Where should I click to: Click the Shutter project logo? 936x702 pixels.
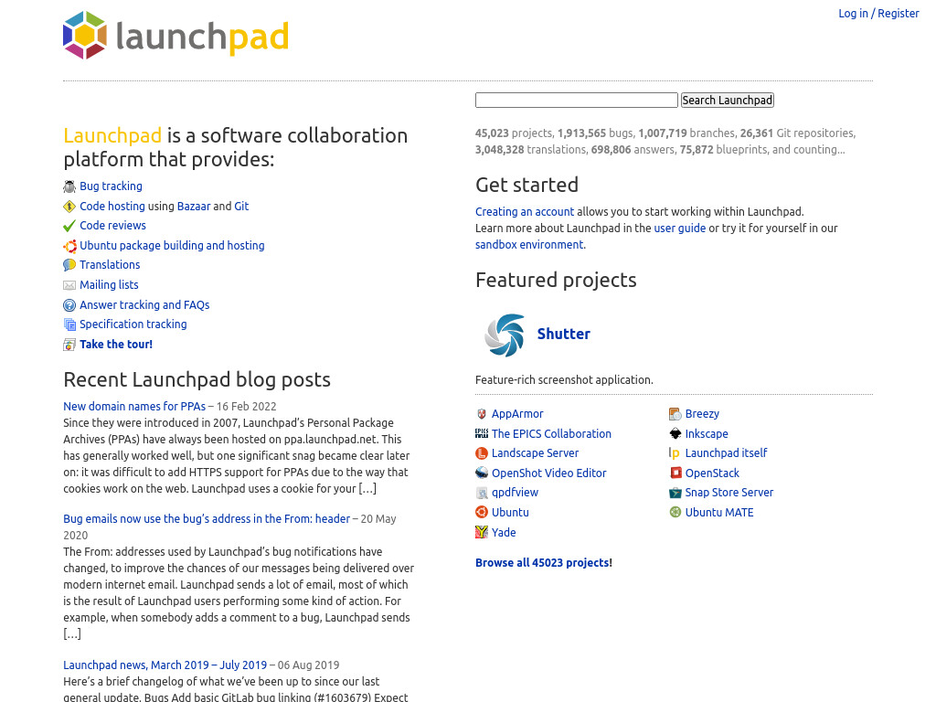coord(505,335)
